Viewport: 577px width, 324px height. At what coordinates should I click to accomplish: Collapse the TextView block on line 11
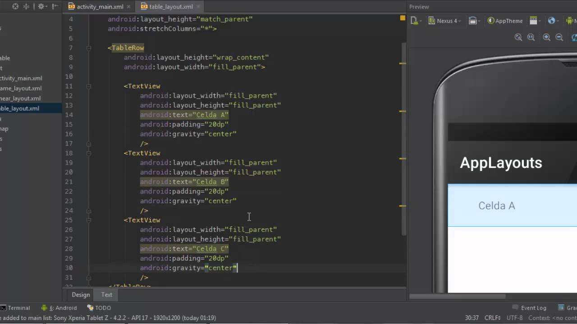click(89, 86)
